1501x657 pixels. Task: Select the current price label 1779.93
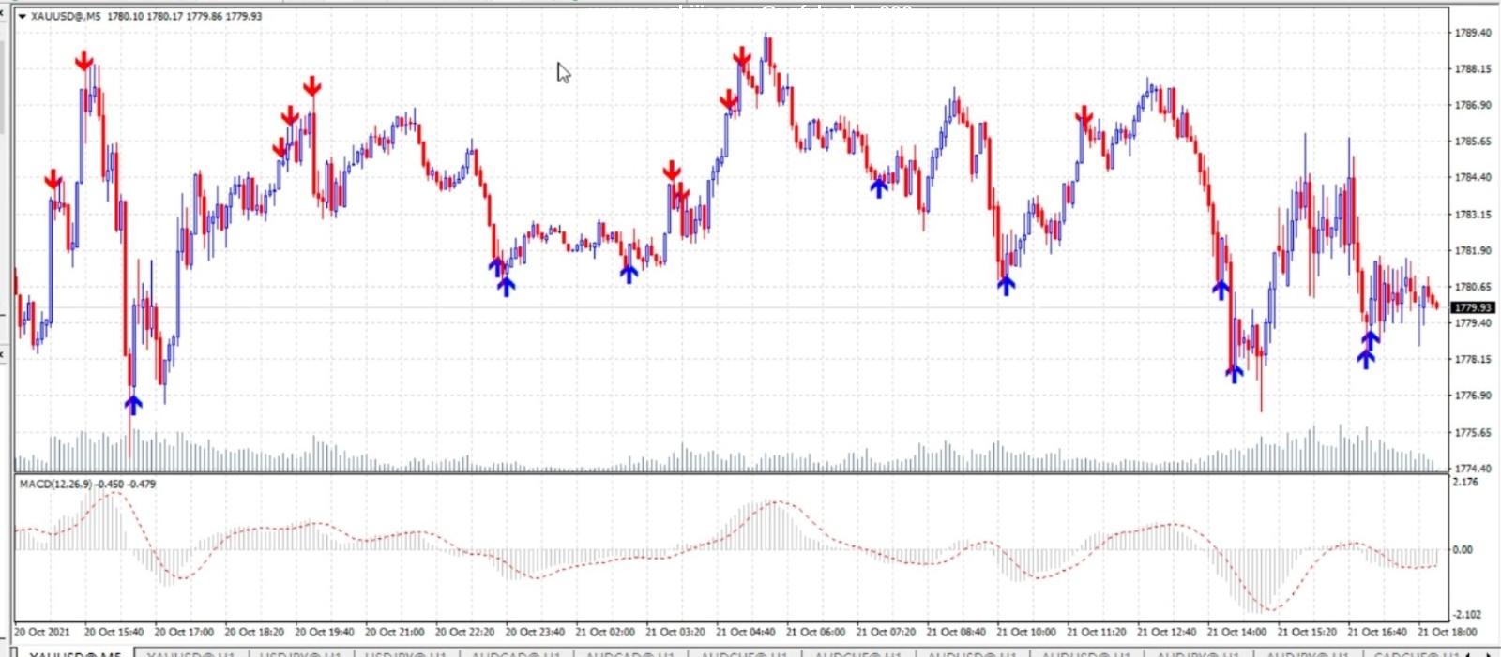(1473, 307)
